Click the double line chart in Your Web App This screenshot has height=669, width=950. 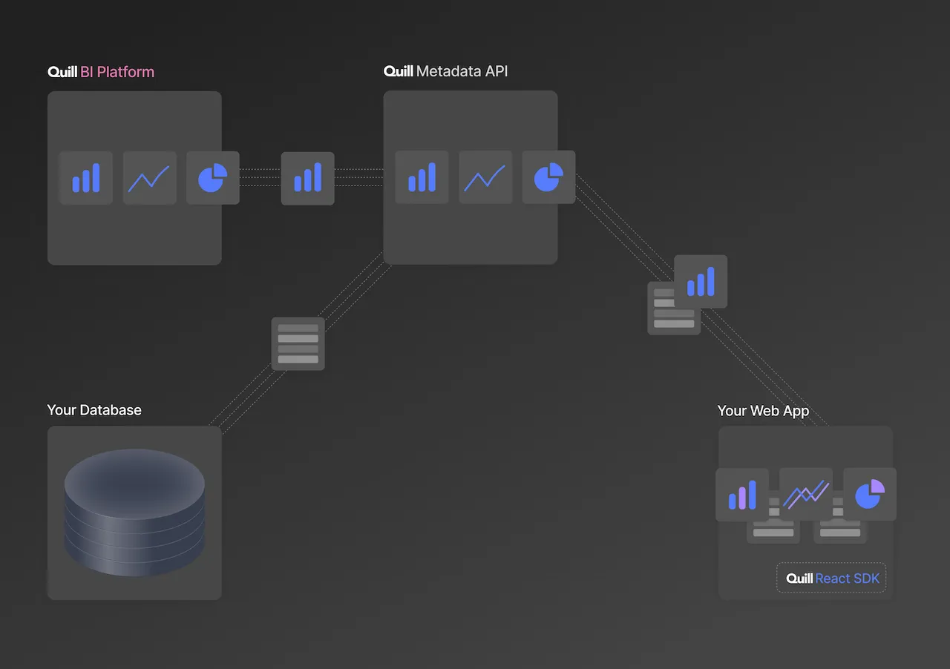tap(806, 495)
